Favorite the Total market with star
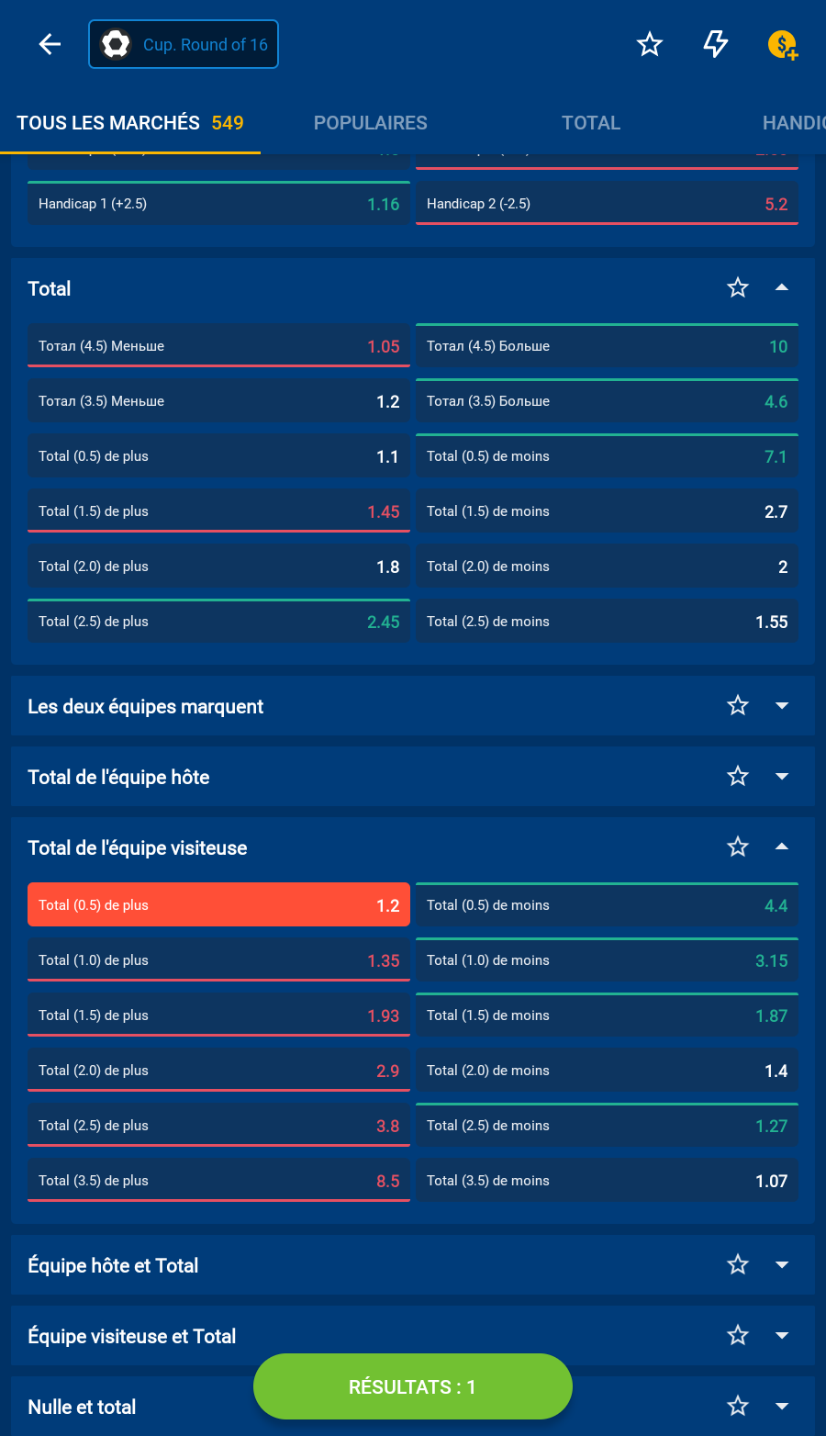The width and height of the screenshot is (826, 1436). (x=738, y=288)
